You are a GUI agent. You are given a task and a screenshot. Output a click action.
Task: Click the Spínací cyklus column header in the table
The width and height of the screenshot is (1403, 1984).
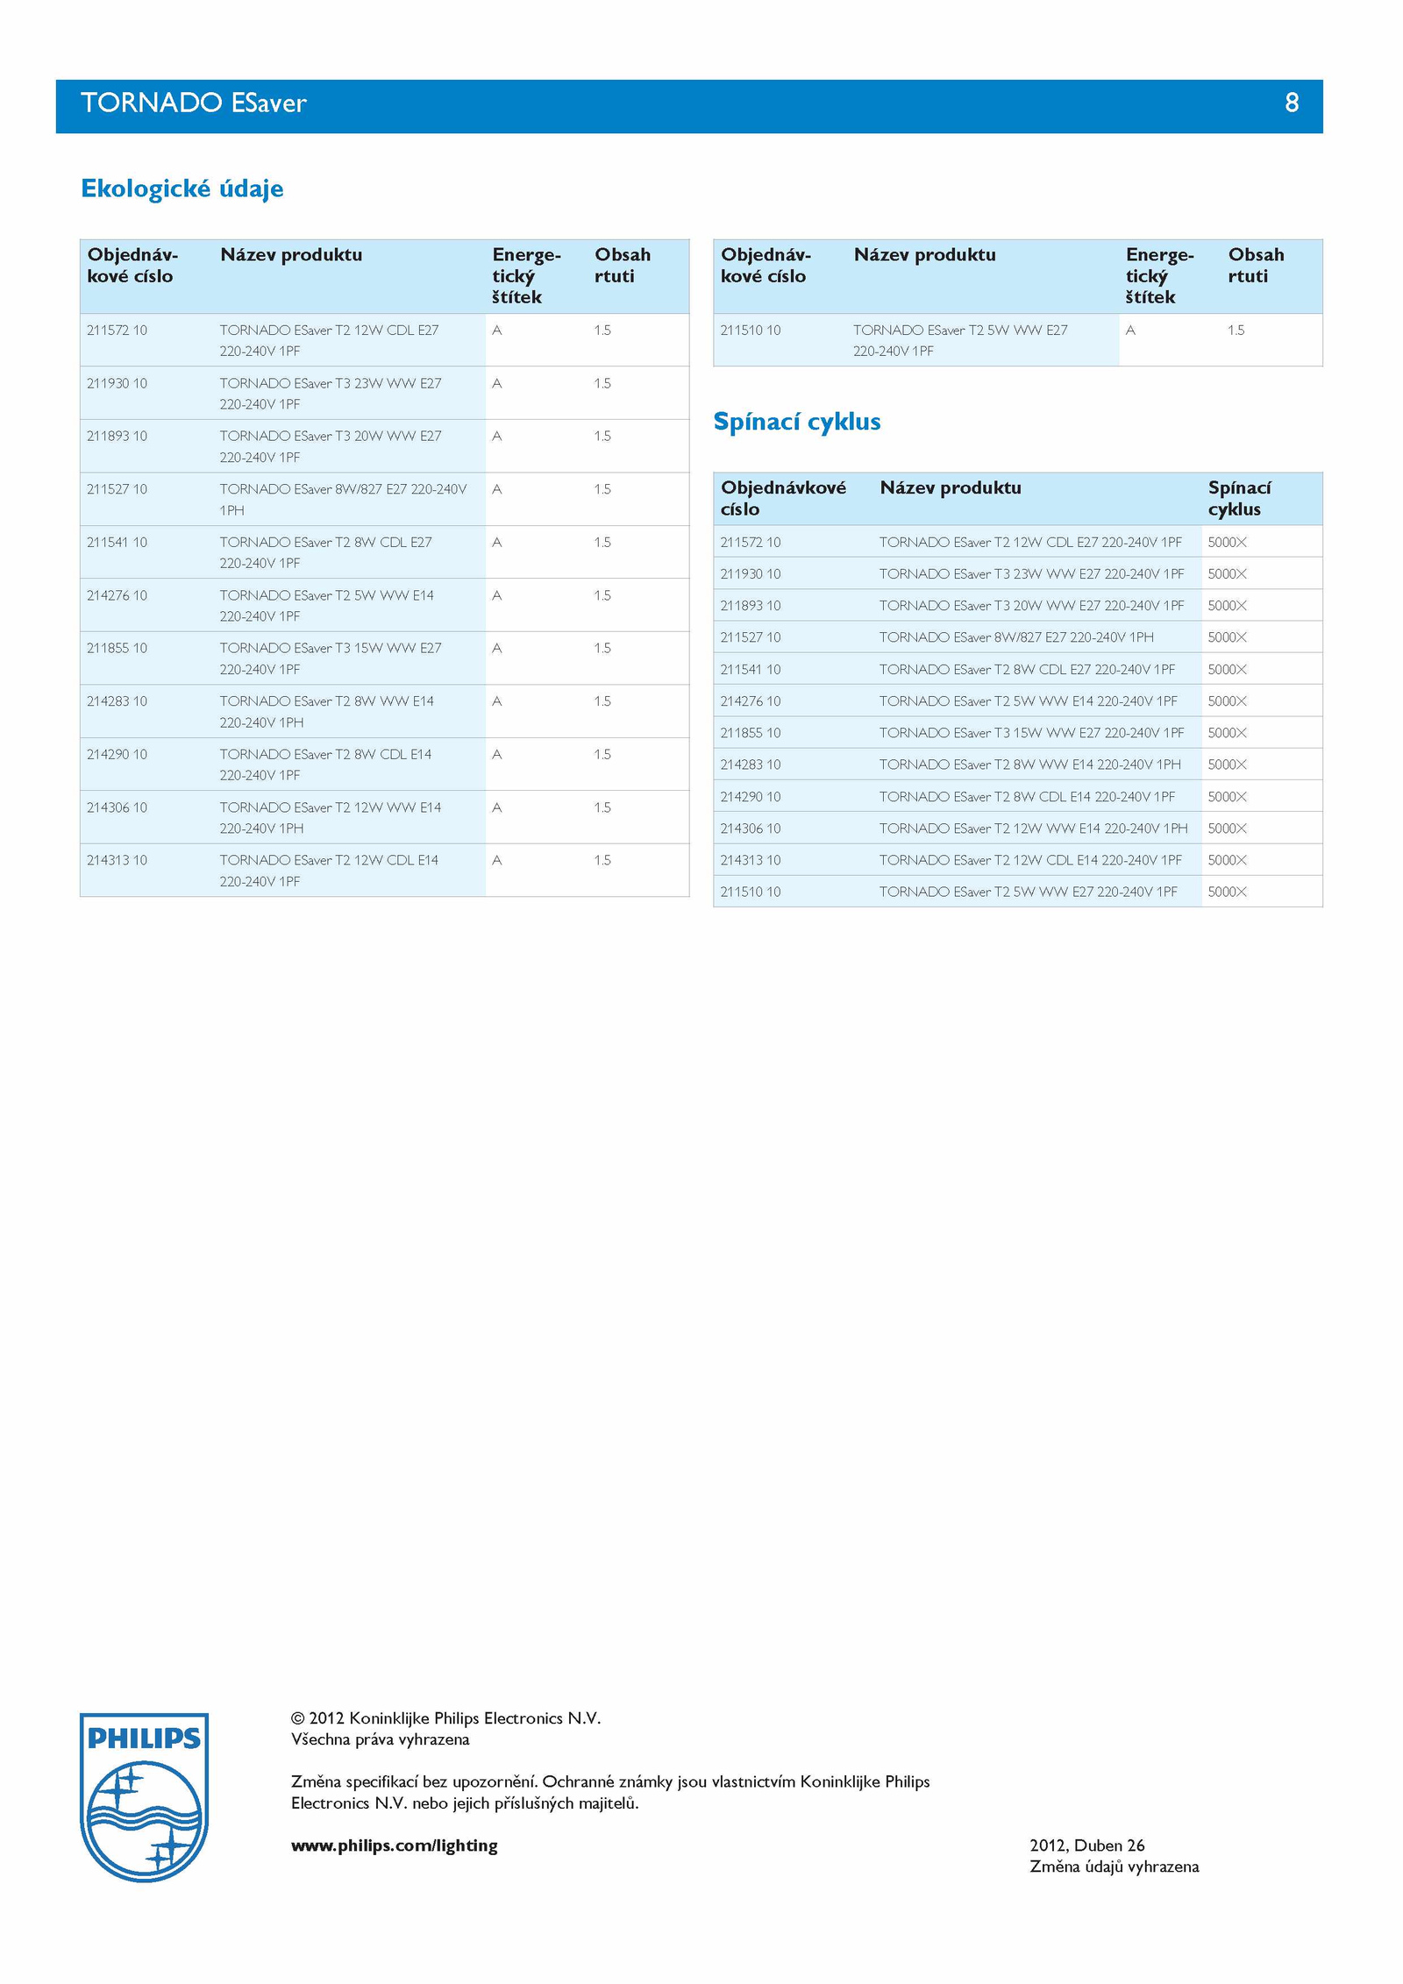[x=1238, y=498]
